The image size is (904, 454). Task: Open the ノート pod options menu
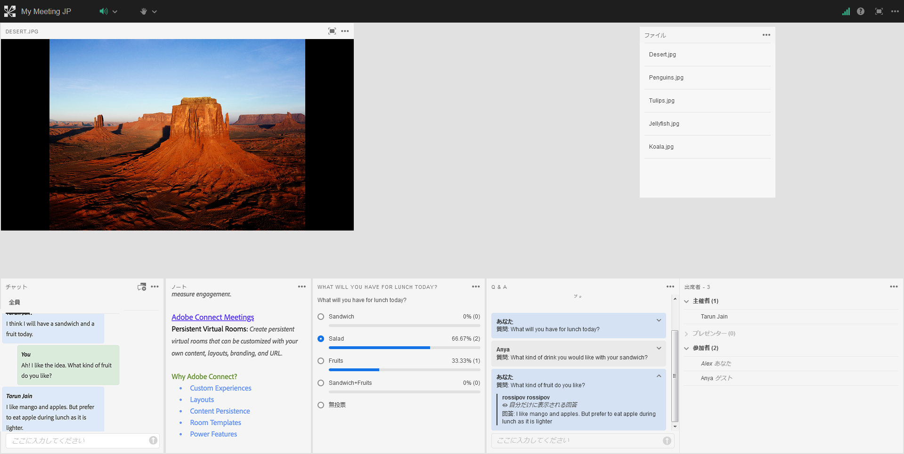302,287
